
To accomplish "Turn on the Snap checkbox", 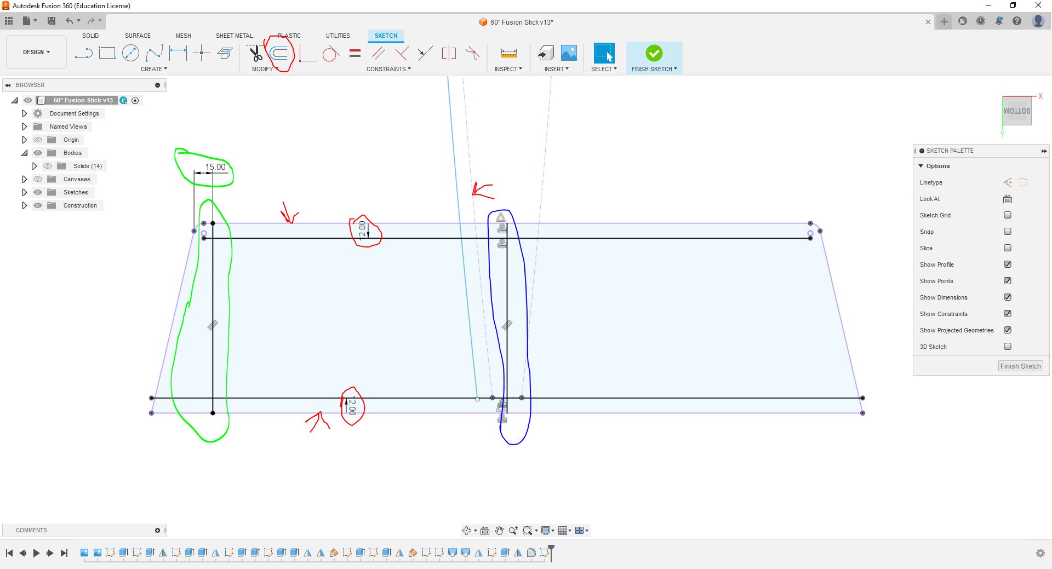I will pyautogui.click(x=1007, y=232).
